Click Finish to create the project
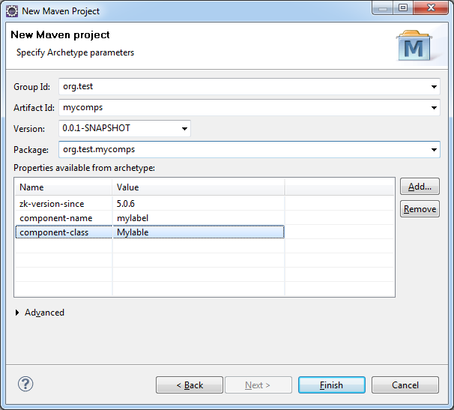The image size is (454, 410). 332,385
